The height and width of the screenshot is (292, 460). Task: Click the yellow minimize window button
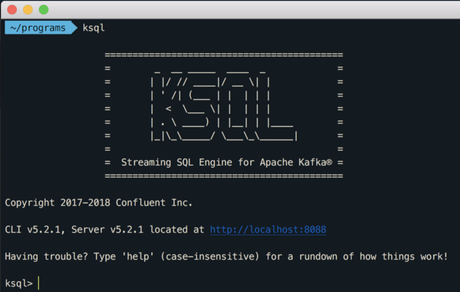click(x=28, y=10)
